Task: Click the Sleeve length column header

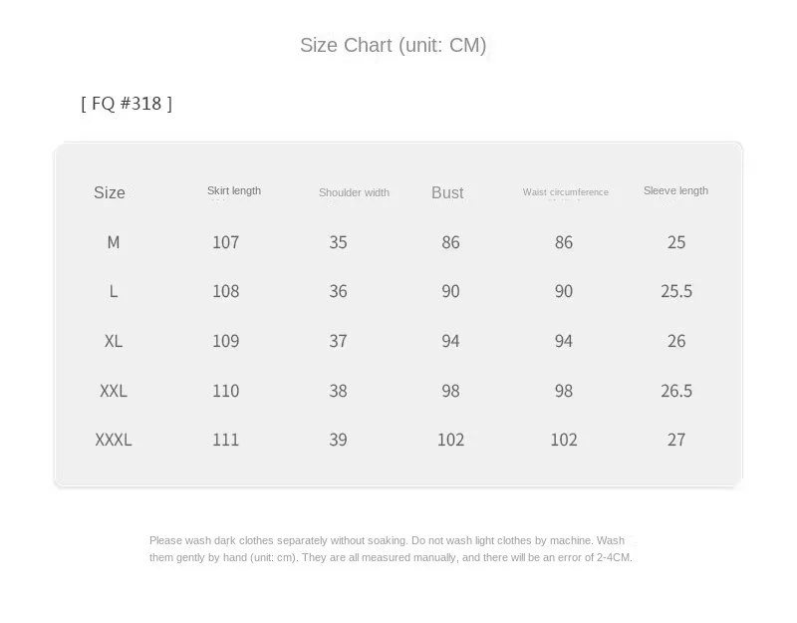Action: [675, 190]
